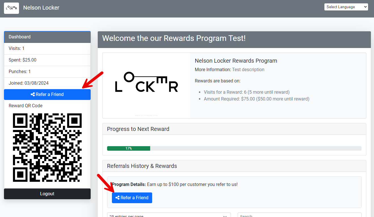Click the 17% progress bar
Image resolution: width=374 pixels, height=217 pixels.
(128, 148)
